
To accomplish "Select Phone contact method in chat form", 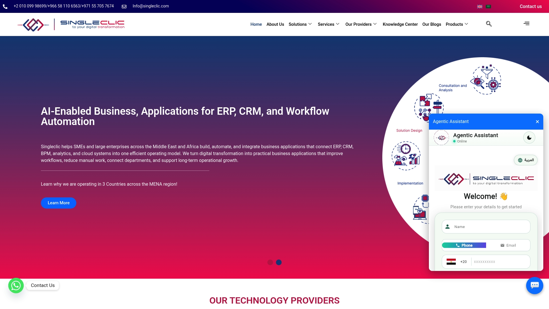I will 464,245.
